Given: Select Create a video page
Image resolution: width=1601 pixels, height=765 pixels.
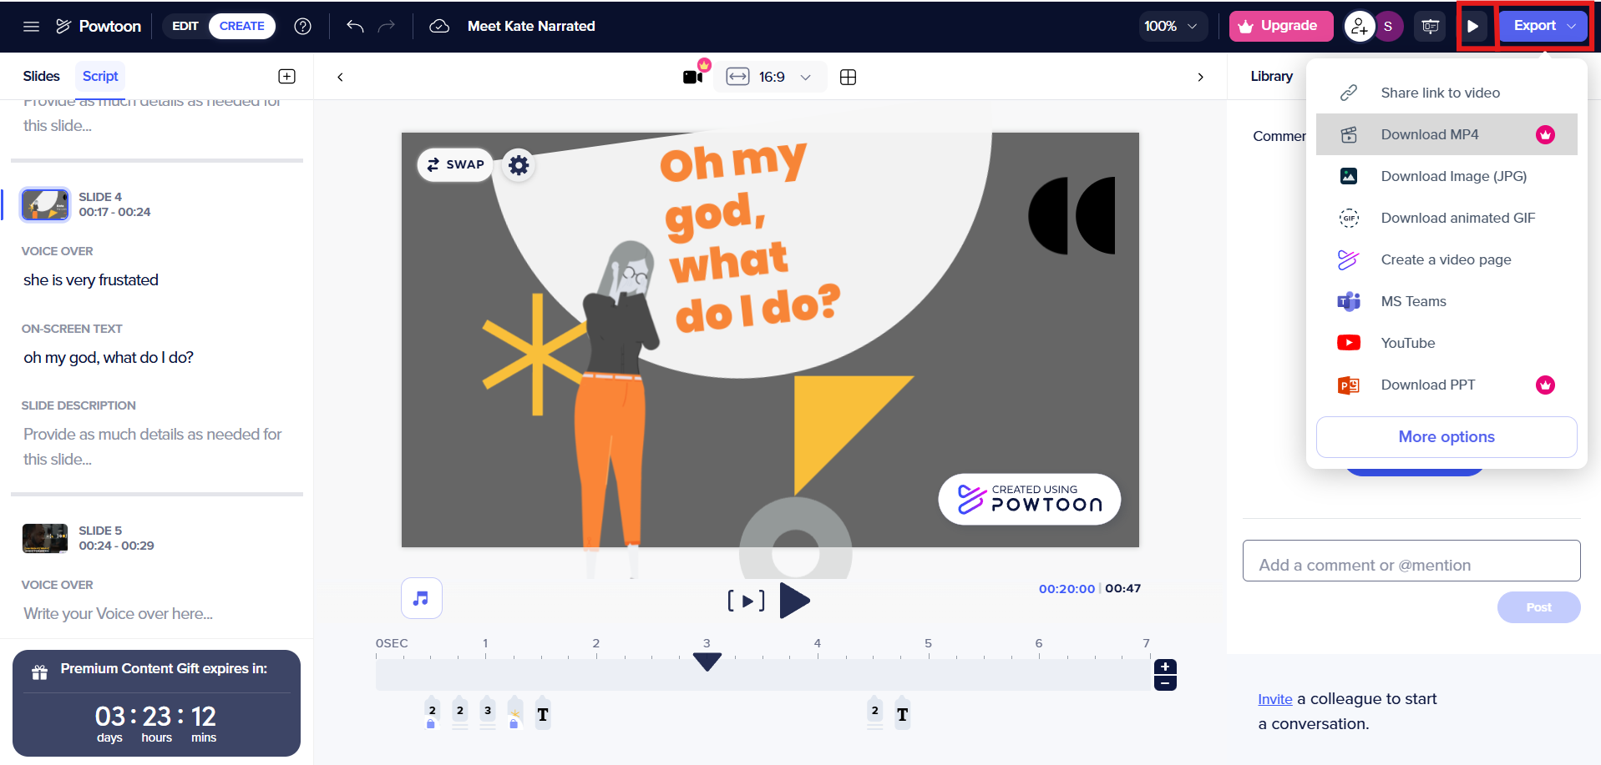Looking at the screenshot, I should click(x=1446, y=259).
